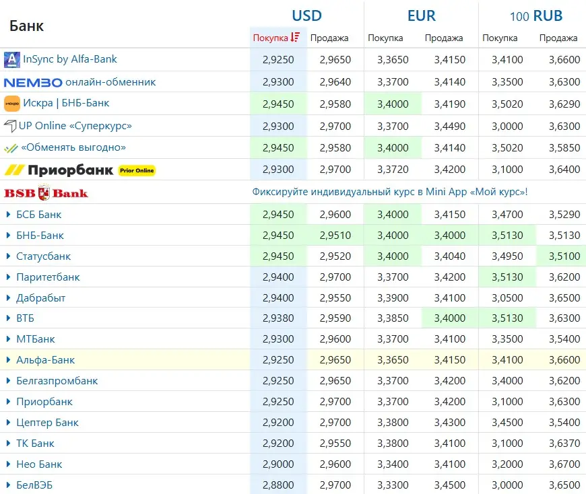
Task: Click the yellow Prior Online badge
Action: click(137, 171)
